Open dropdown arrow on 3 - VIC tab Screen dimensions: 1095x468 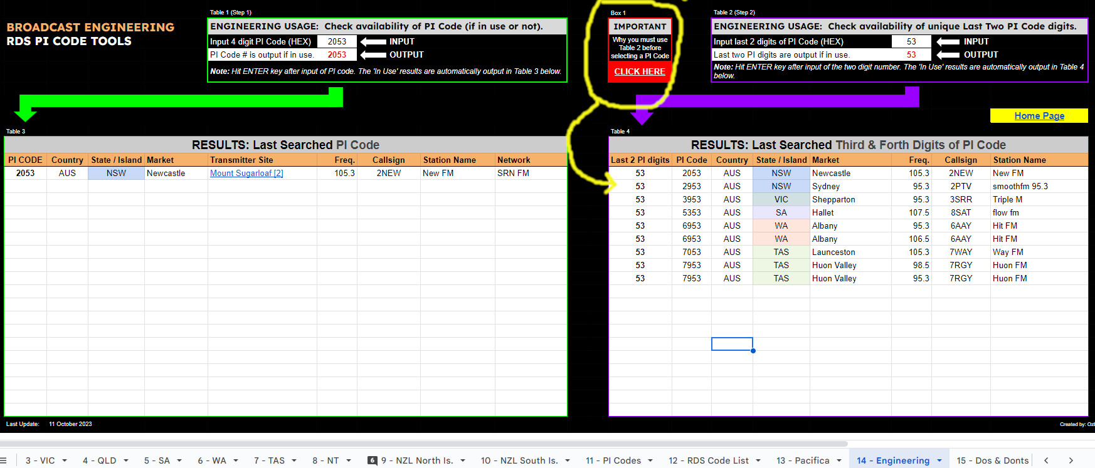coord(64,460)
